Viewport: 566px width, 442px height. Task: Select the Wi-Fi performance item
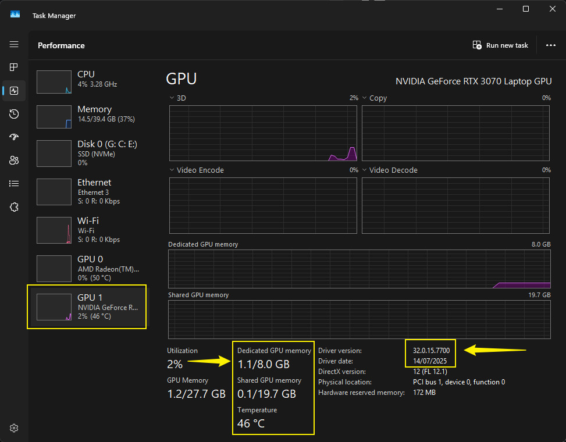pyautogui.click(x=87, y=230)
